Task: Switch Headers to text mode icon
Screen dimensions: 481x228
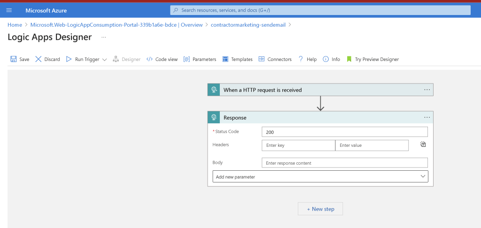Action: [x=423, y=144]
